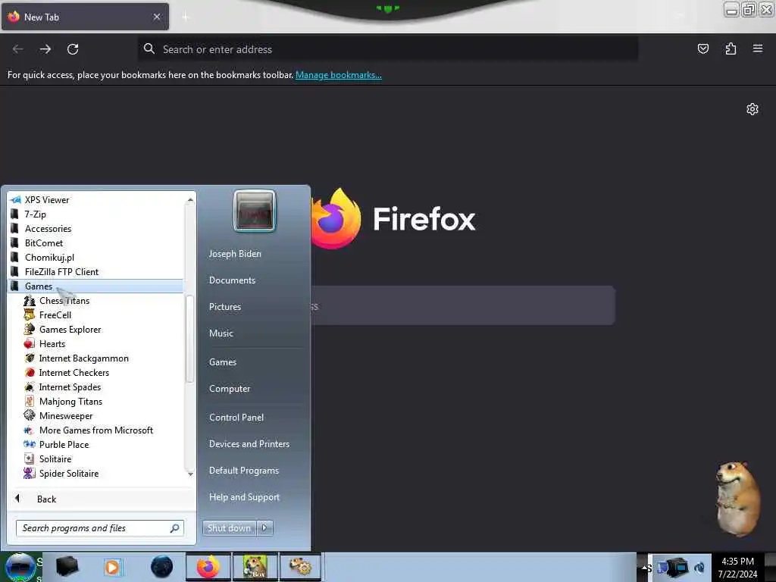Close the New Tab tab
This screenshot has height=582, width=776.
pos(157,17)
